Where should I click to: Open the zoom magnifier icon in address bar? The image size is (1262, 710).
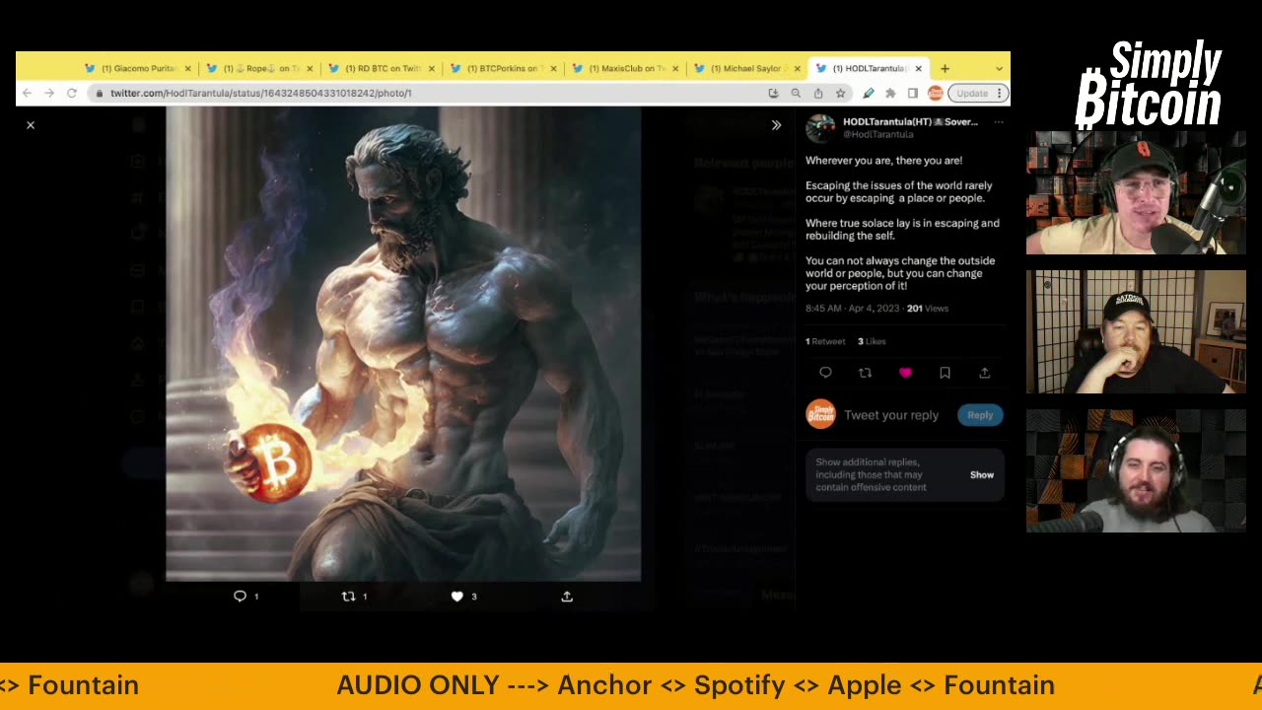[796, 93]
